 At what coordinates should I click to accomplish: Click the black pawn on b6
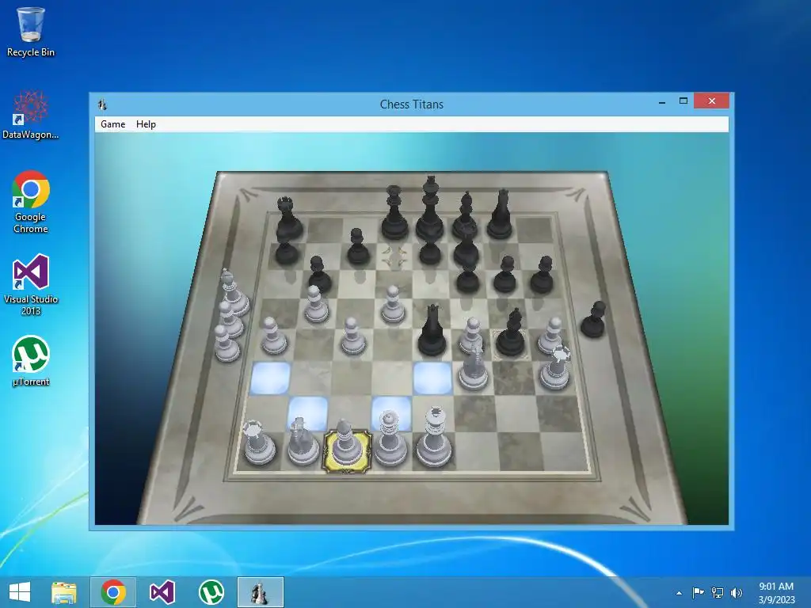(319, 274)
